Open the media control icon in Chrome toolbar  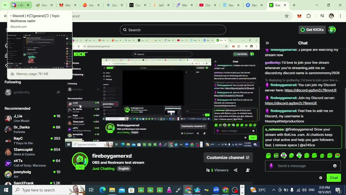322,16
